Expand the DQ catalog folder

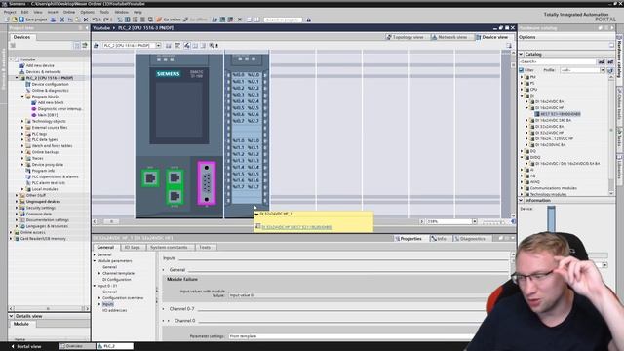[x=522, y=151]
